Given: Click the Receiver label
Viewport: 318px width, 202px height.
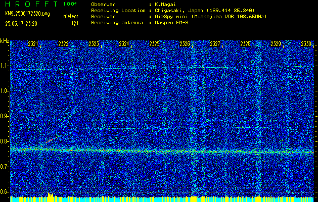Looking at the screenshot, I should (x=103, y=17).
